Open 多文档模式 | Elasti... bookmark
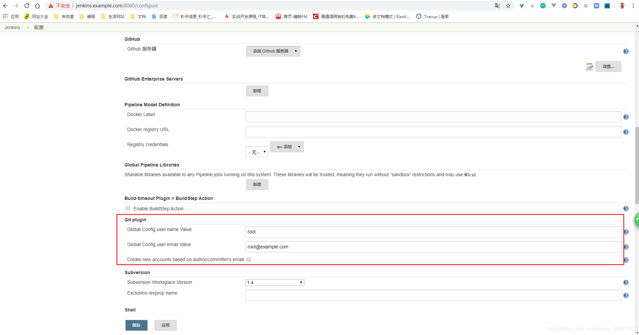639x335 pixels. pos(387,16)
